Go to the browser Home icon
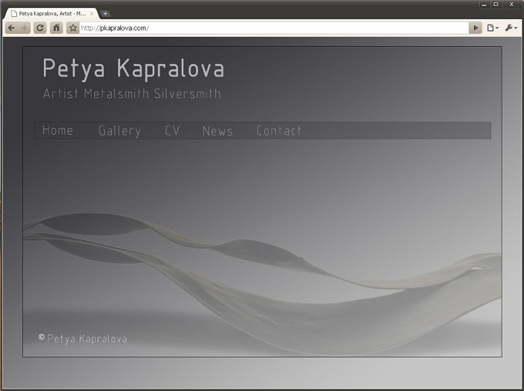 point(56,28)
